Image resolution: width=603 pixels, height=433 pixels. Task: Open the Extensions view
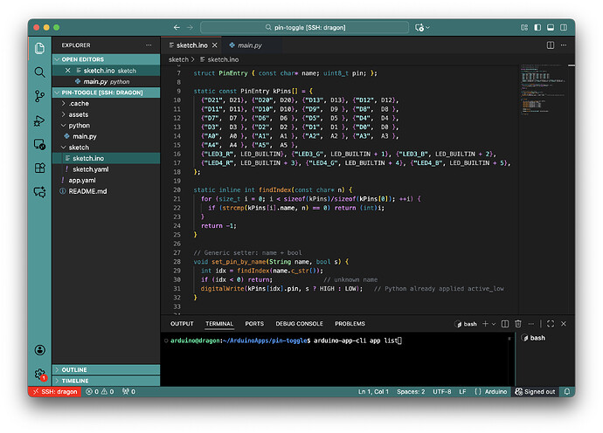tap(39, 168)
